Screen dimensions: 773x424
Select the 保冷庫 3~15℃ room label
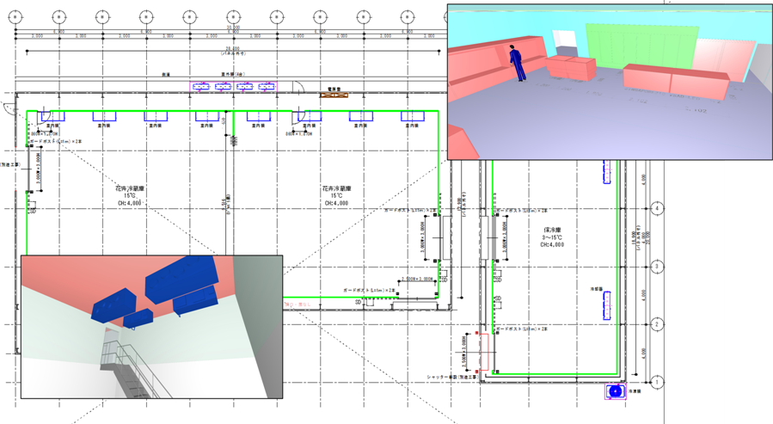point(551,237)
